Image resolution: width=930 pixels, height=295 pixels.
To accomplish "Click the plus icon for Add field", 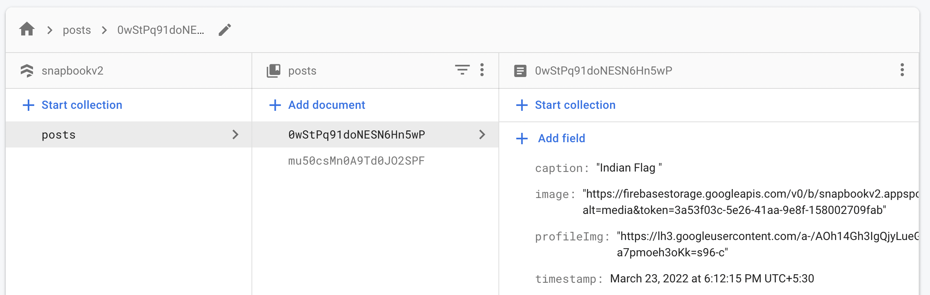I will click(522, 139).
